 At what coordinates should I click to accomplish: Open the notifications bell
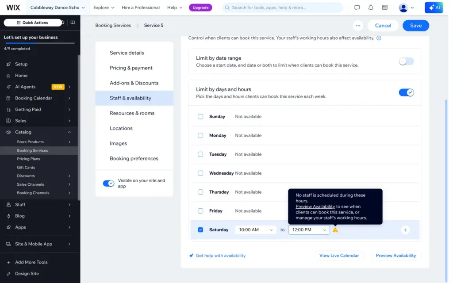pyautogui.click(x=371, y=8)
